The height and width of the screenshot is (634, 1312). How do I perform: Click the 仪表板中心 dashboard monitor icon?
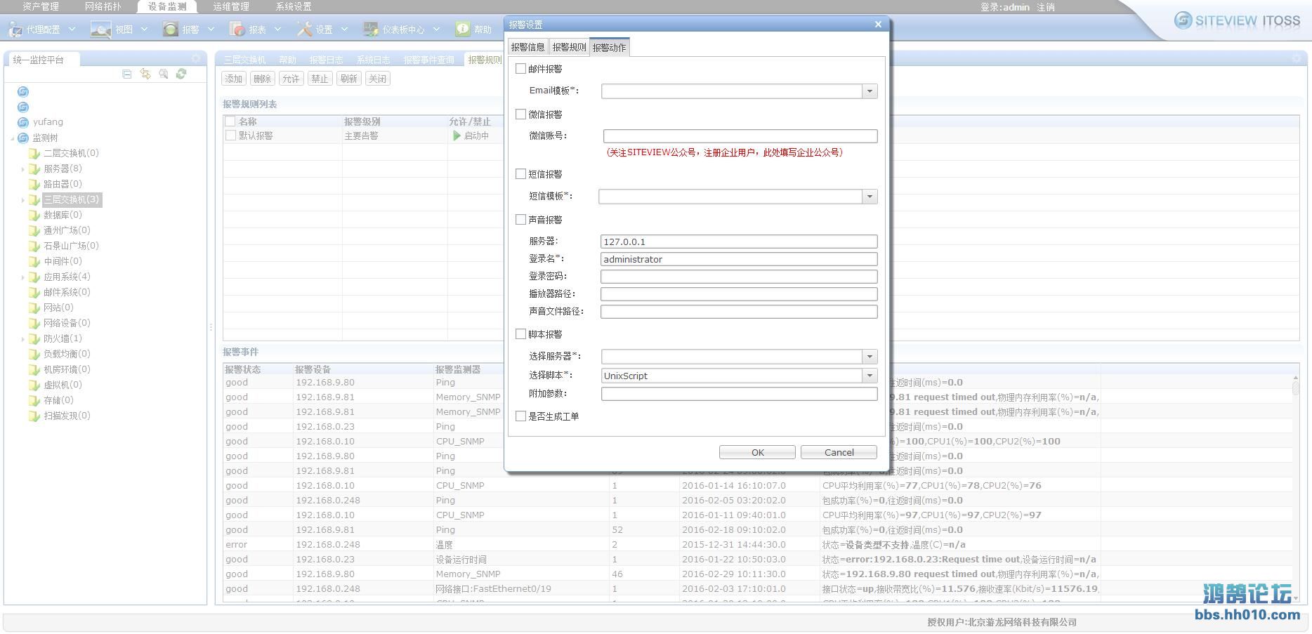coord(370,29)
